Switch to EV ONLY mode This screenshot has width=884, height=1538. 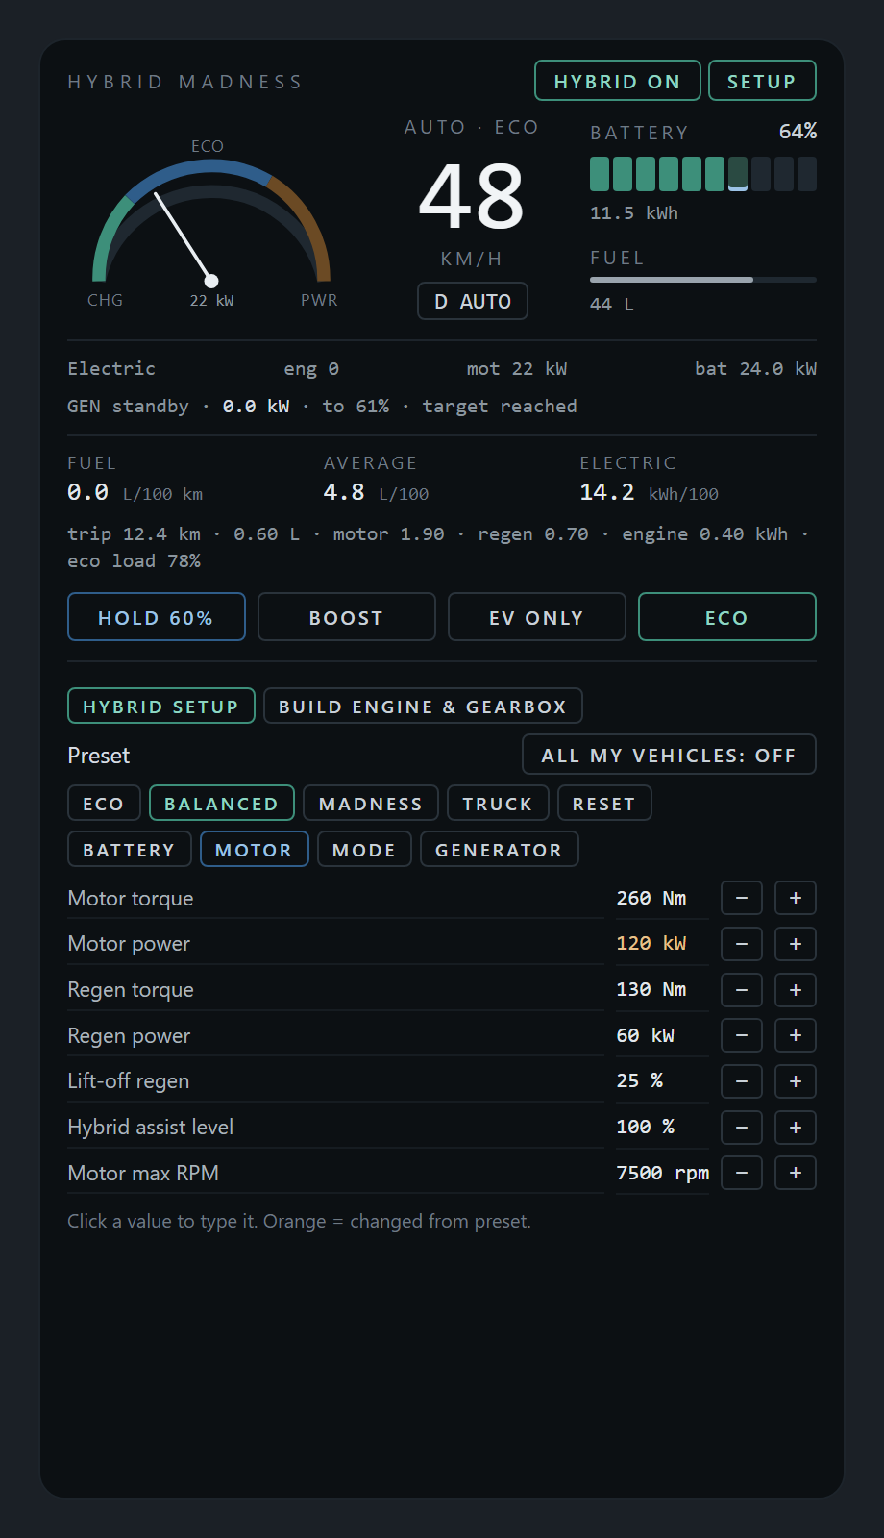pos(537,617)
